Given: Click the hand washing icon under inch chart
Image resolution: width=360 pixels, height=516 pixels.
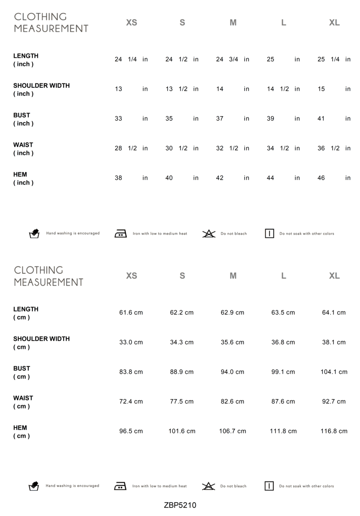Looking at the screenshot, I should (x=34, y=233).
